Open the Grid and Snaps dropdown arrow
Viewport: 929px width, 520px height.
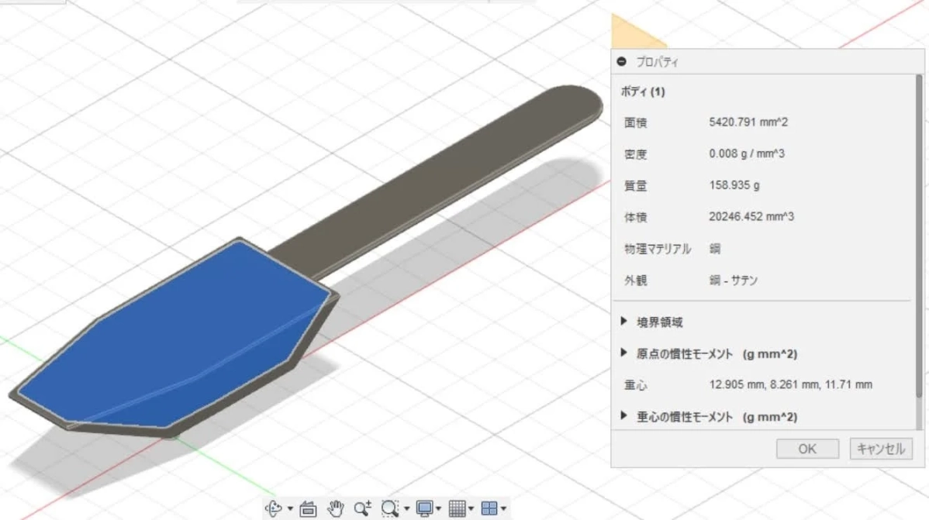(471, 509)
